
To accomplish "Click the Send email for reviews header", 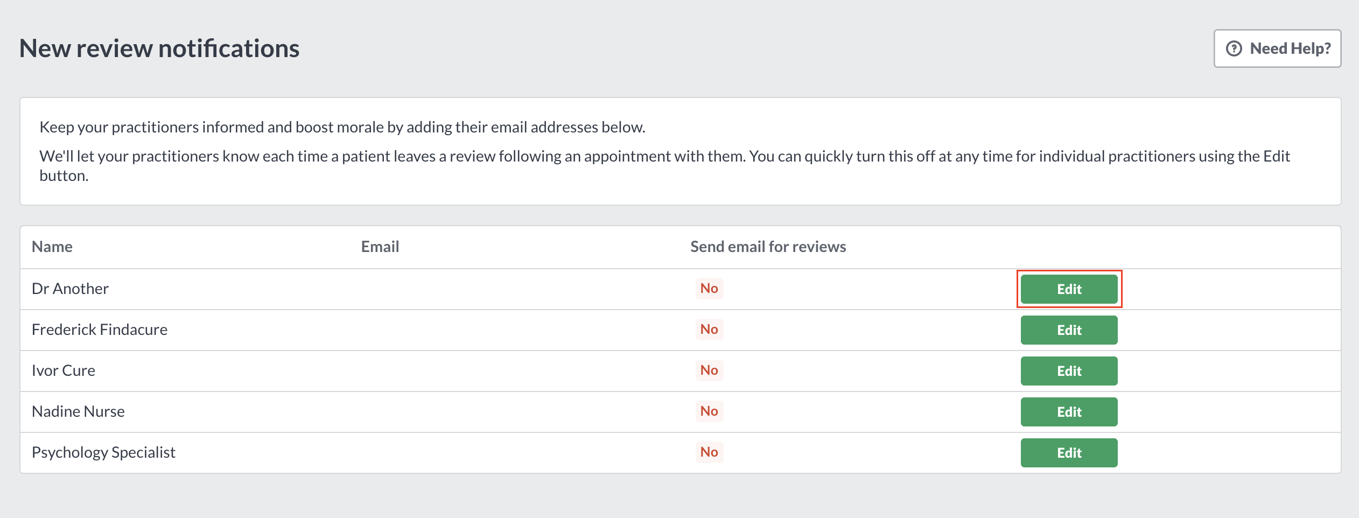I will tap(768, 247).
